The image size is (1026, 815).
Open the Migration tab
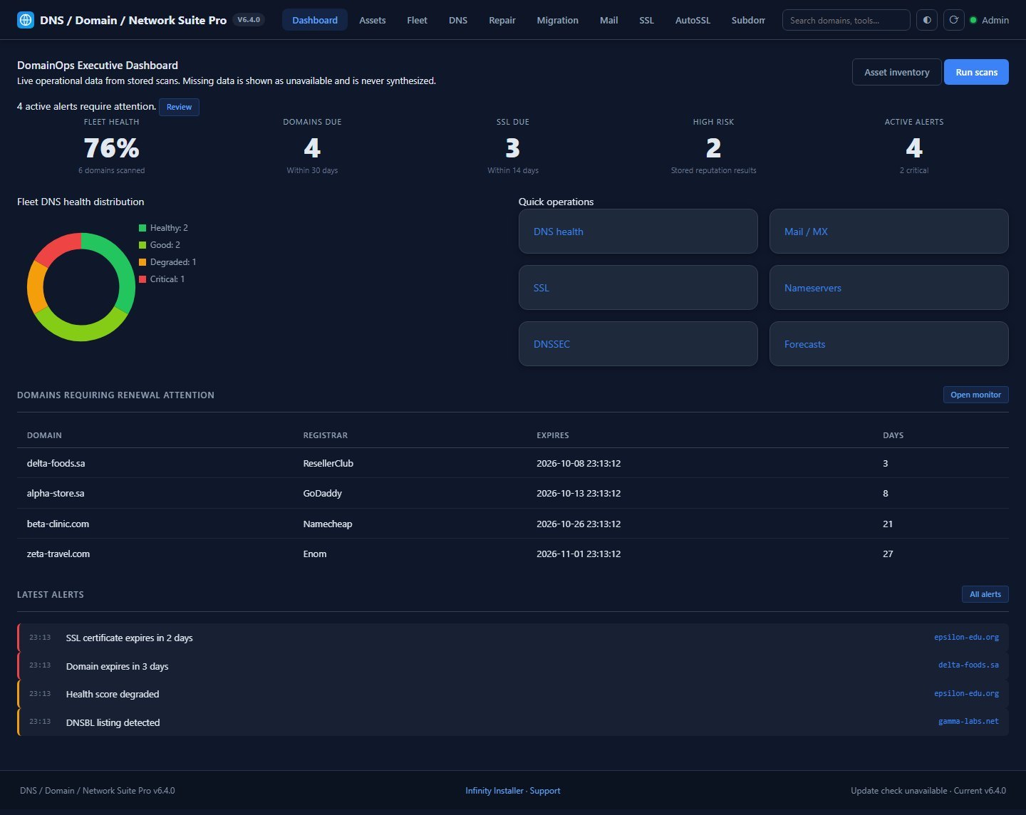click(x=558, y=20)
